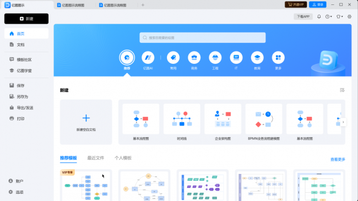The width and height of the screenshot is (358, 201).
Task: Switch to the 最近文件 tab
Action: pyautogui.click(x=96, y=158)
